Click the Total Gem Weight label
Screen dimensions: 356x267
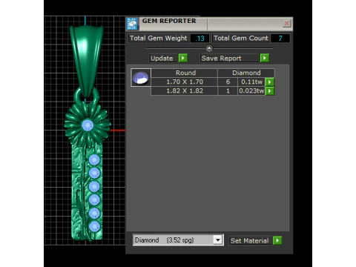click(x=159, y=39)
